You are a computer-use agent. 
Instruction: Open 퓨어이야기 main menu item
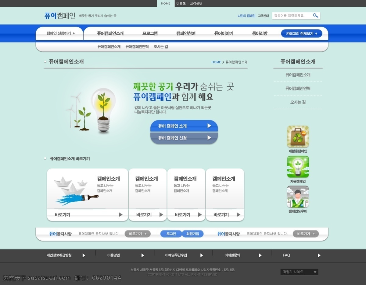coord(224,33)
